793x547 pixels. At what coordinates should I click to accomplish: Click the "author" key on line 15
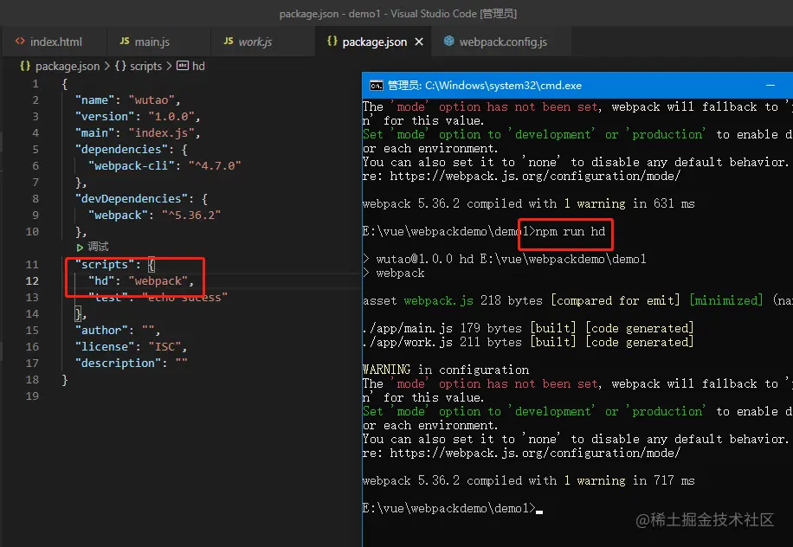(x=101, y=330)
